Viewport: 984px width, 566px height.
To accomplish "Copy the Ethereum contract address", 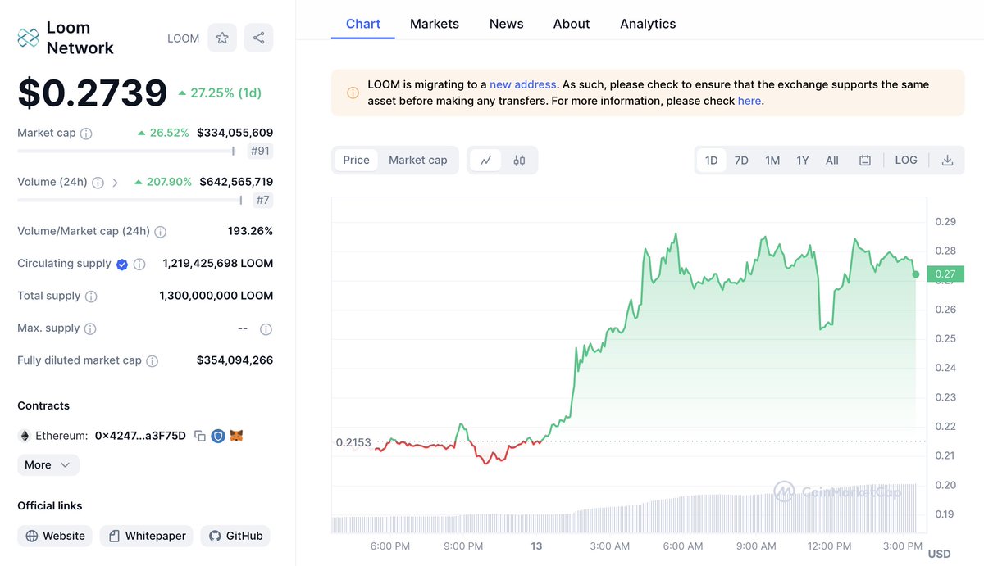I will click(200, 435).
